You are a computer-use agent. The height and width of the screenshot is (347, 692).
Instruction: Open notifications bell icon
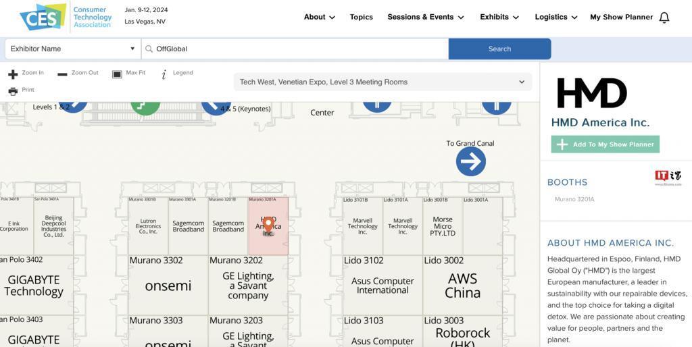[x=664, y=18]
